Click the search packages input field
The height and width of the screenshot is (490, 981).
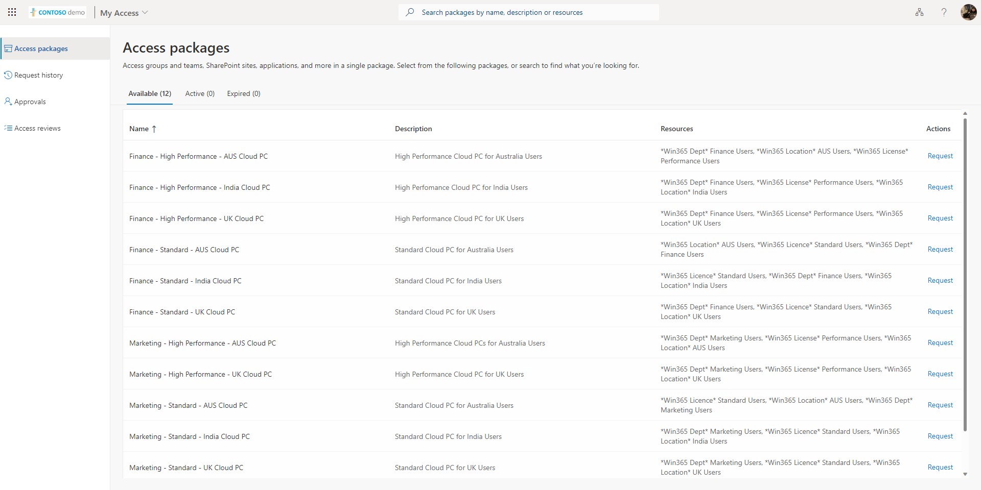[529, 12]
